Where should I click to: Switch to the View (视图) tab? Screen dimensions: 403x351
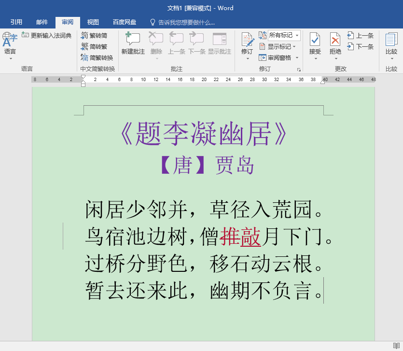pyautogui.click(x=93, y=22)
